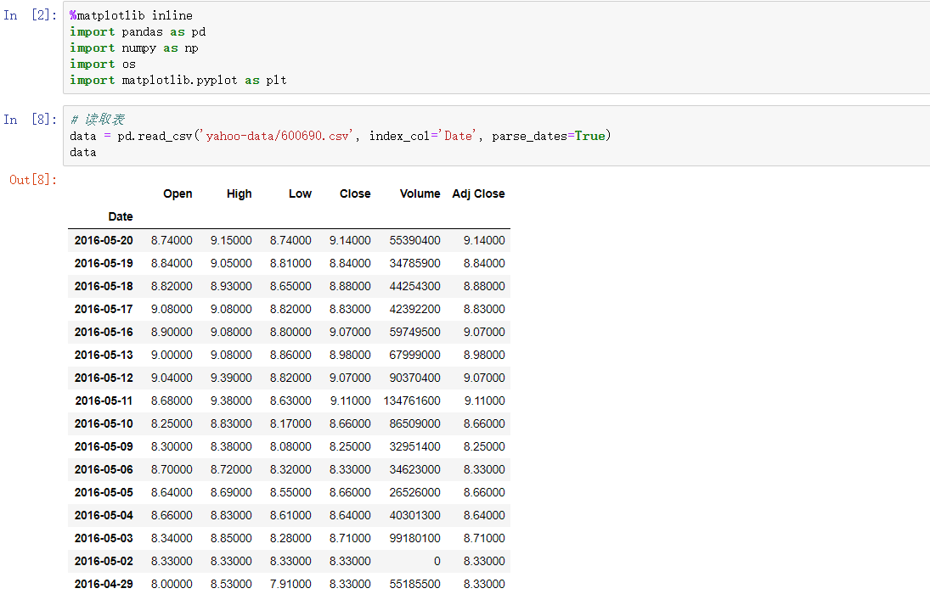930x594 pixels.
Task: Click the Chinese comment line in cell 8
Action: pos(98,120)
